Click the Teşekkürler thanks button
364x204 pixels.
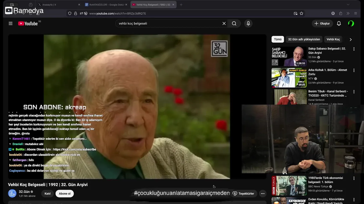click(x=243, y=194)
